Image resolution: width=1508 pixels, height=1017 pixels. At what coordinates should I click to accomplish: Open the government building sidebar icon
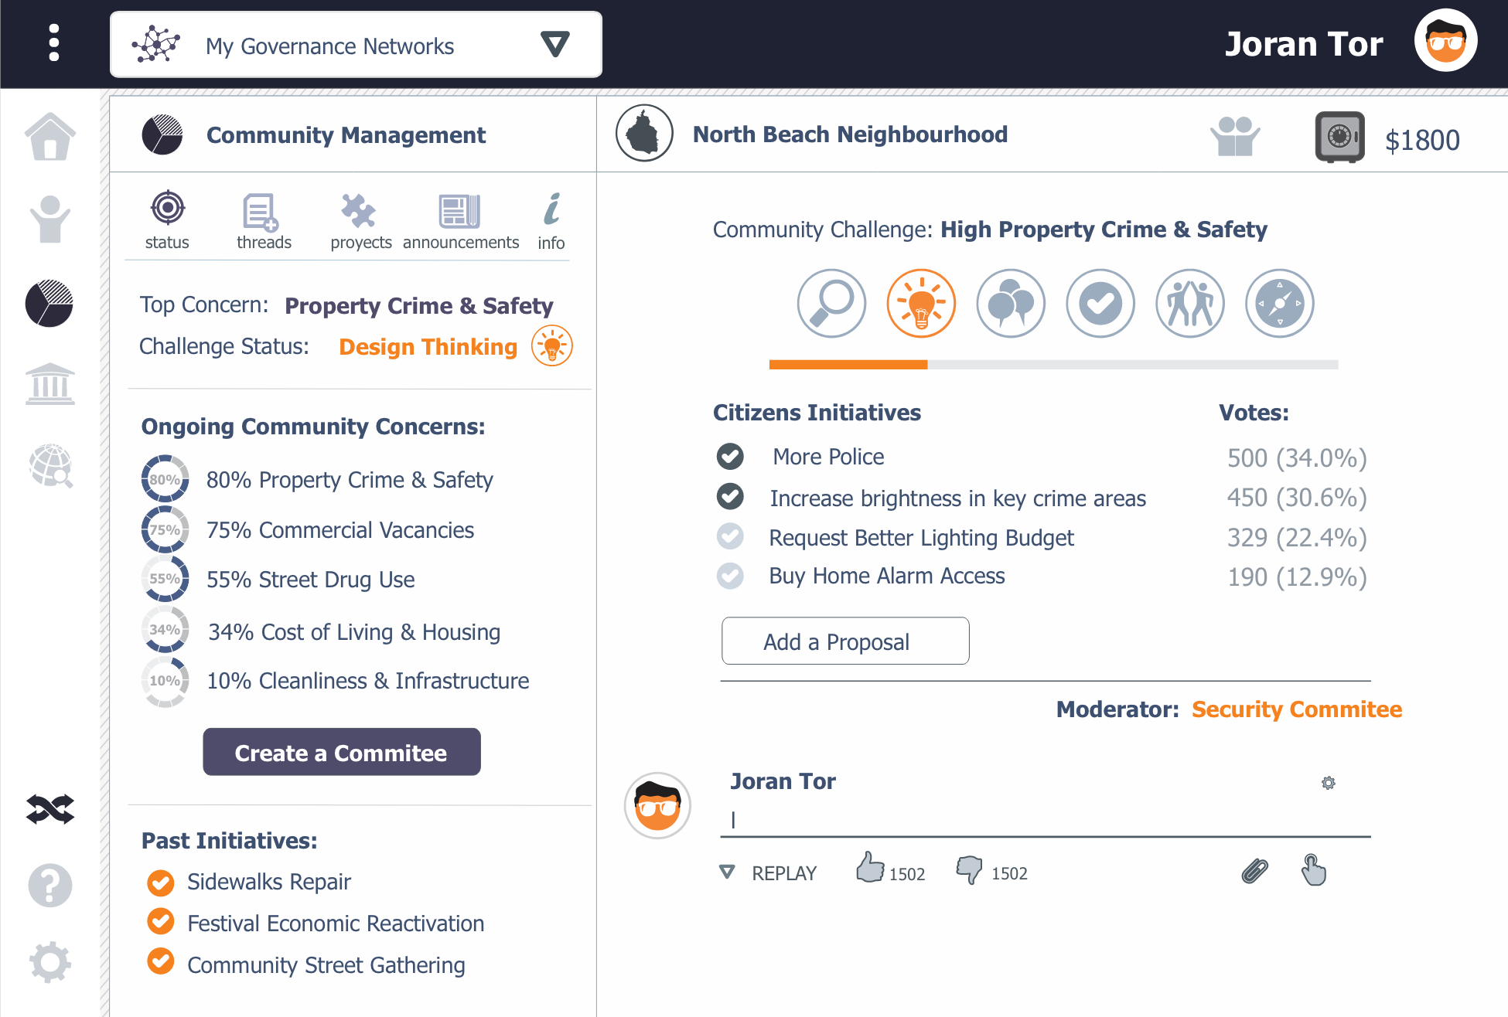coord(50,384)
